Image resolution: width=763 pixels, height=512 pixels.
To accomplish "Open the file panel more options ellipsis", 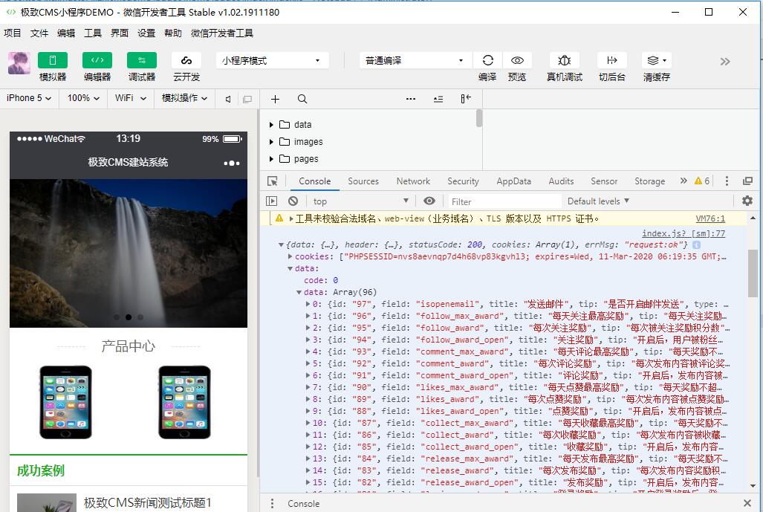I will pos(411,99).
